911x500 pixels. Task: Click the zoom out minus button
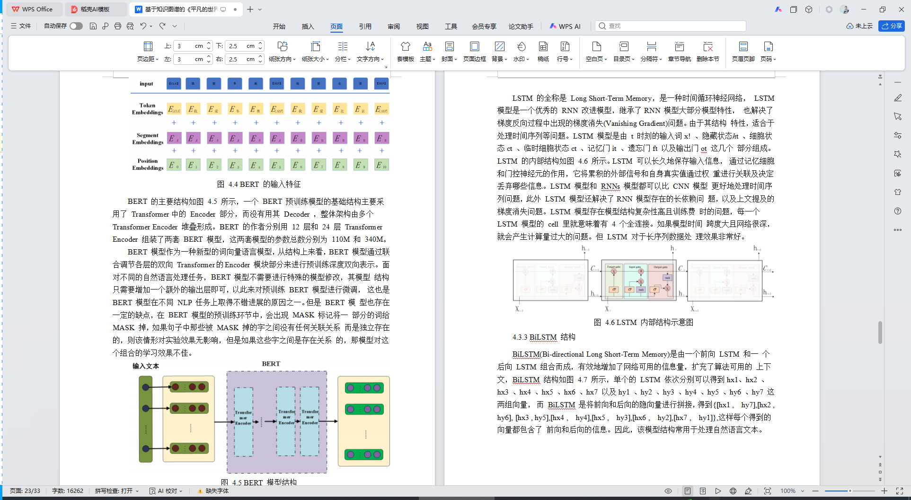pyautogui.click(x=815, y=491)
